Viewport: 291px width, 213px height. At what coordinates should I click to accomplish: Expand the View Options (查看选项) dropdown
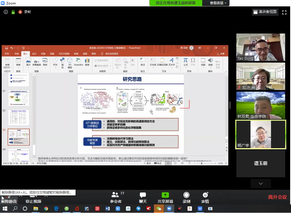218,3
